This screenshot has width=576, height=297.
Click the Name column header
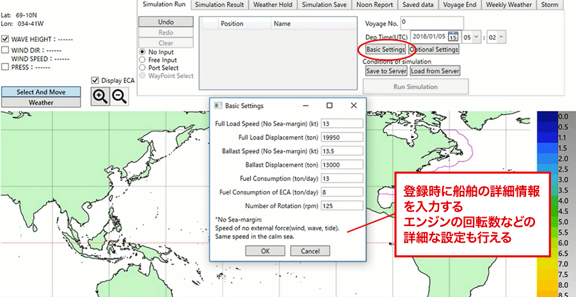314,24
